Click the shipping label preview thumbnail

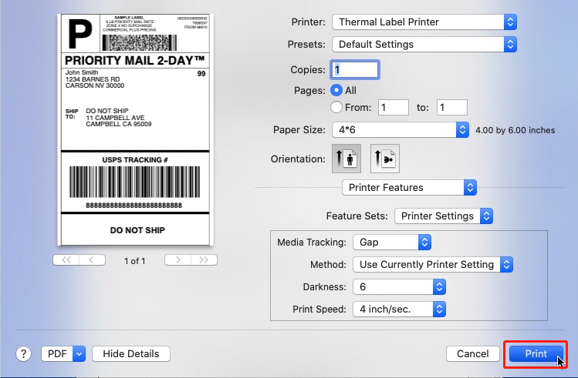coord(135,130)
